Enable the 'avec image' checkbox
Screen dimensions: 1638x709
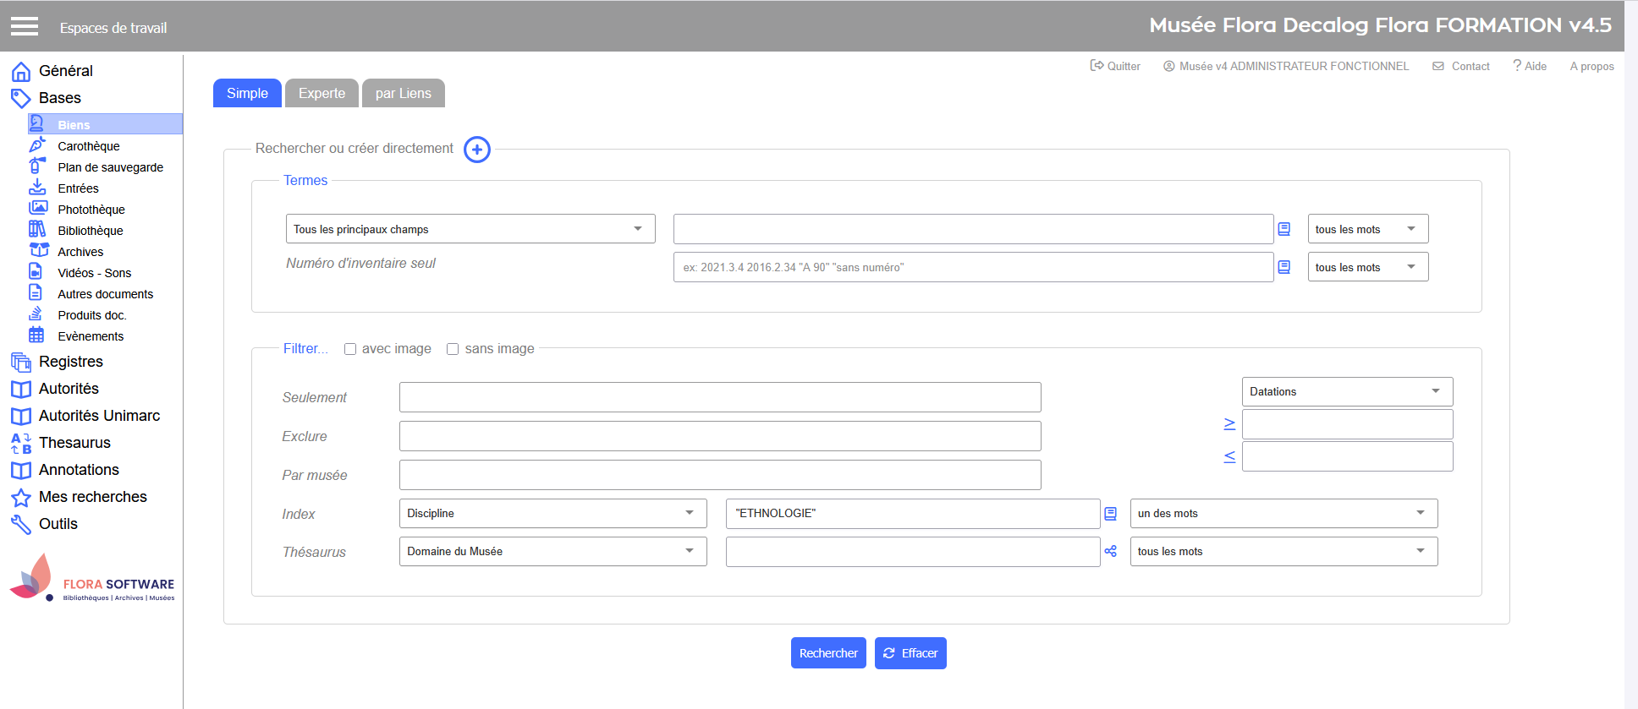coord(350,349)
